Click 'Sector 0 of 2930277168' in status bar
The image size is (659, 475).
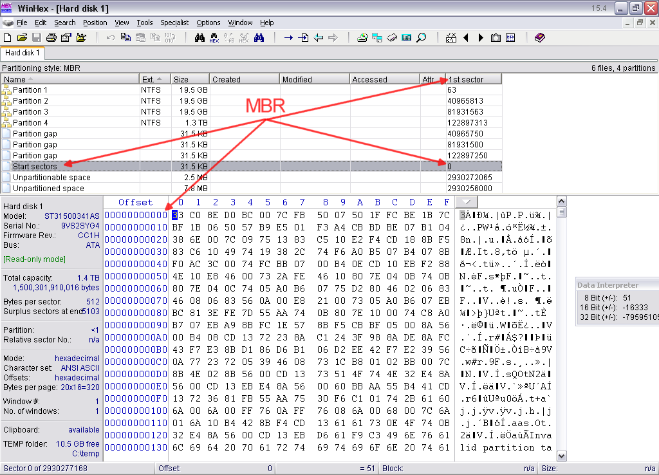pos(46,469)
